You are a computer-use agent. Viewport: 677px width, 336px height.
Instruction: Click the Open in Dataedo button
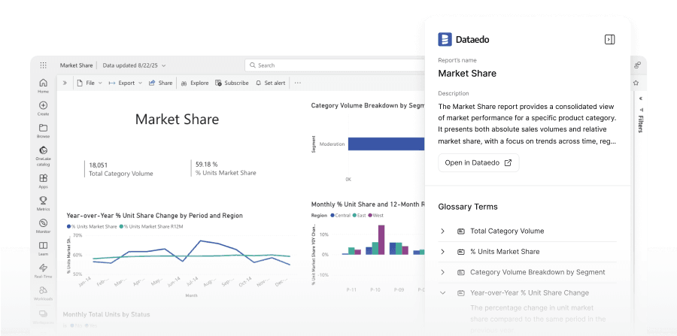(x=478, y=162)
